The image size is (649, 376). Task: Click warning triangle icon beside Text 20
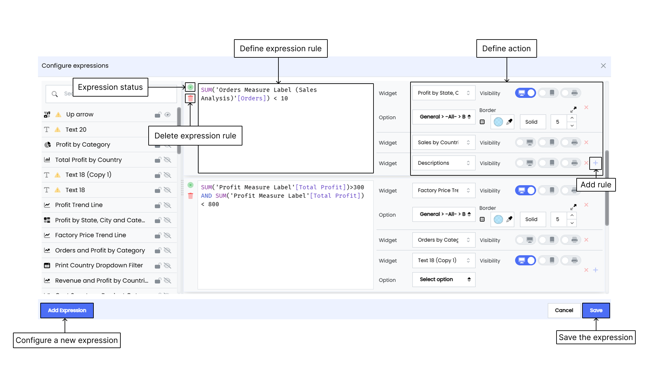click(58, 130)
